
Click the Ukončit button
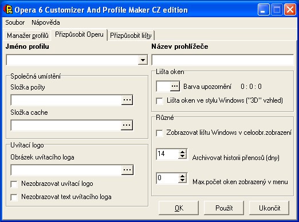point(269,208)
